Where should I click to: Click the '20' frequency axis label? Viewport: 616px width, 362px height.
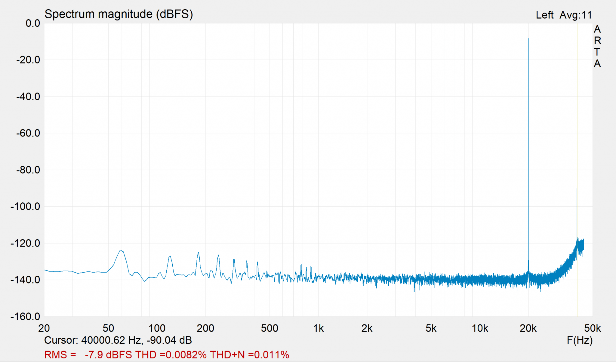44,328
